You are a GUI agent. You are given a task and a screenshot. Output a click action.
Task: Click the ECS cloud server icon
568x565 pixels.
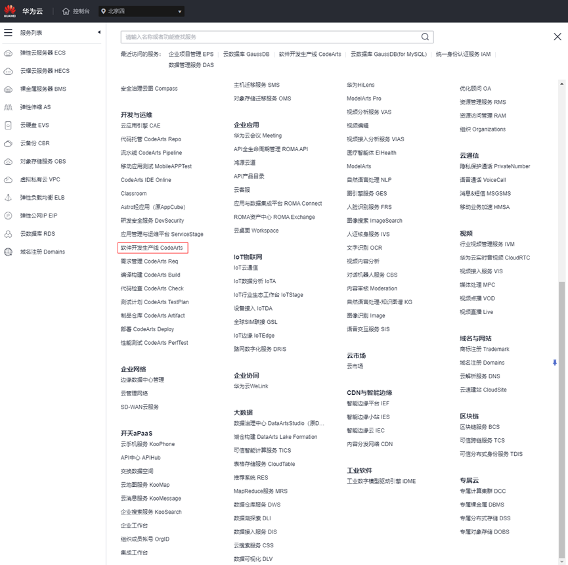tap(8, 53)
